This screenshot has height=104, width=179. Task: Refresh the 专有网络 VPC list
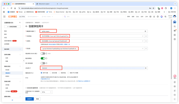pos(146,36)
